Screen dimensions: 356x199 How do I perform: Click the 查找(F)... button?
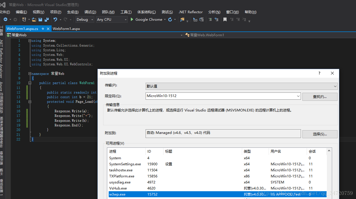(320, 96)
